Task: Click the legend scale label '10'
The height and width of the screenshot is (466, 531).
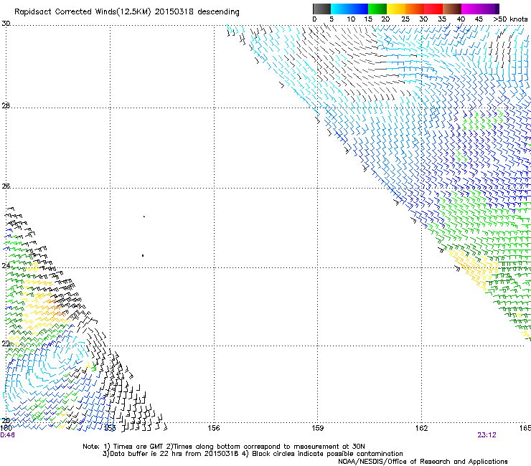Action: point(351,19)
